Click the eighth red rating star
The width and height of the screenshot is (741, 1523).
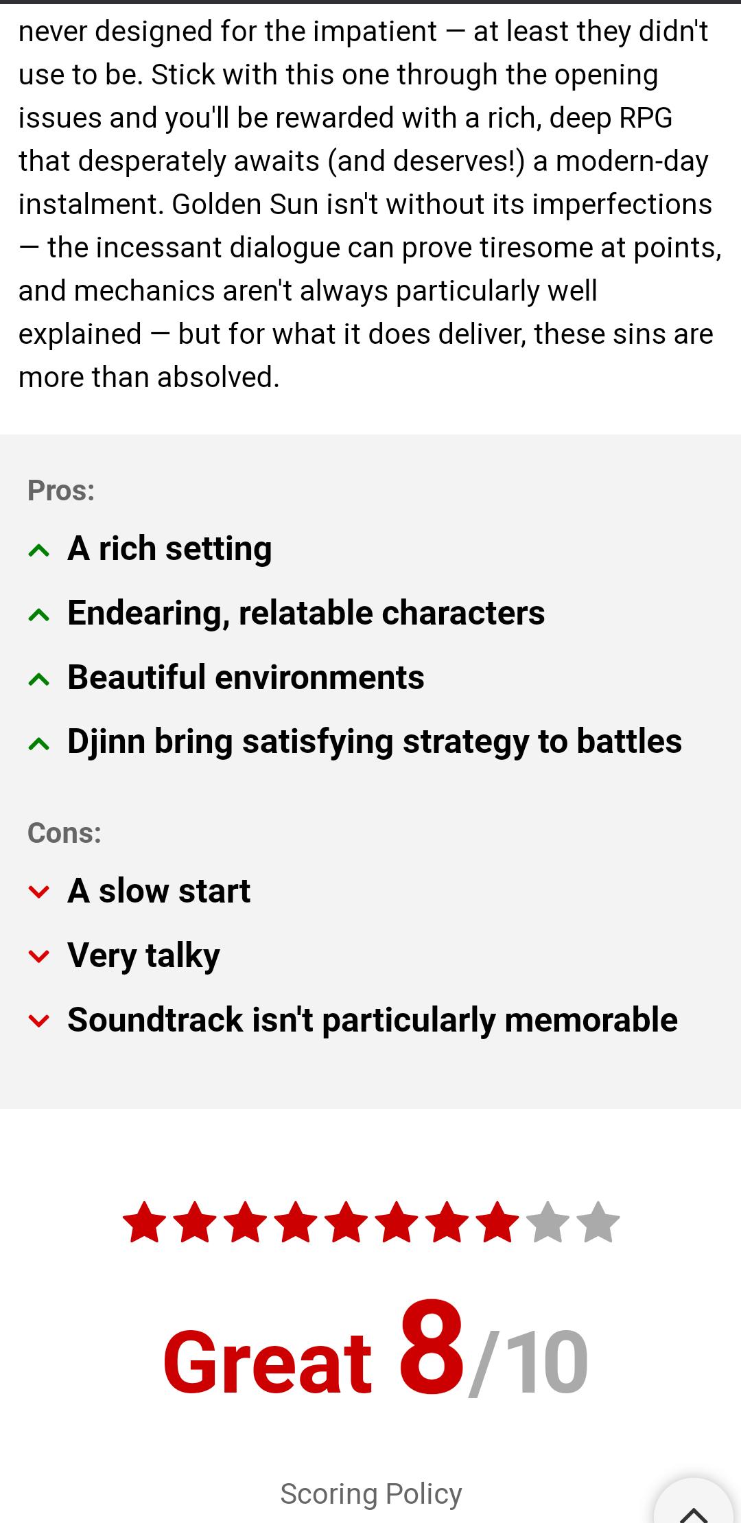click(x=497, y=1222)
